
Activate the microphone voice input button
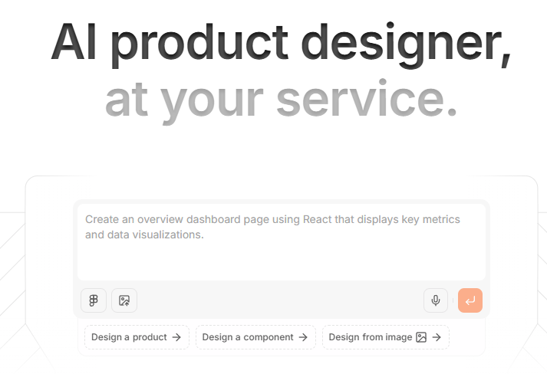435,300
